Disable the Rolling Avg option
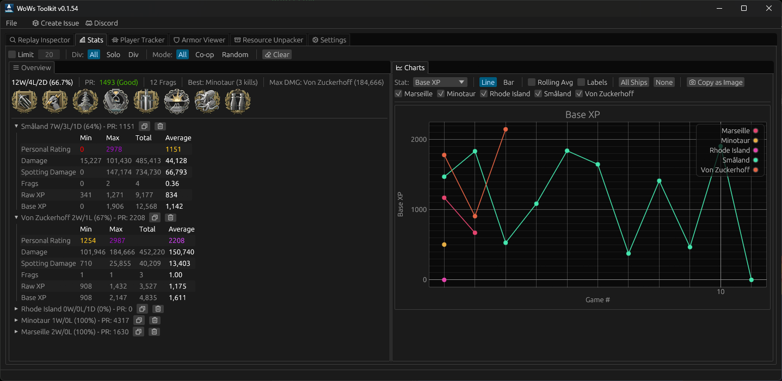 coord(531,82)
